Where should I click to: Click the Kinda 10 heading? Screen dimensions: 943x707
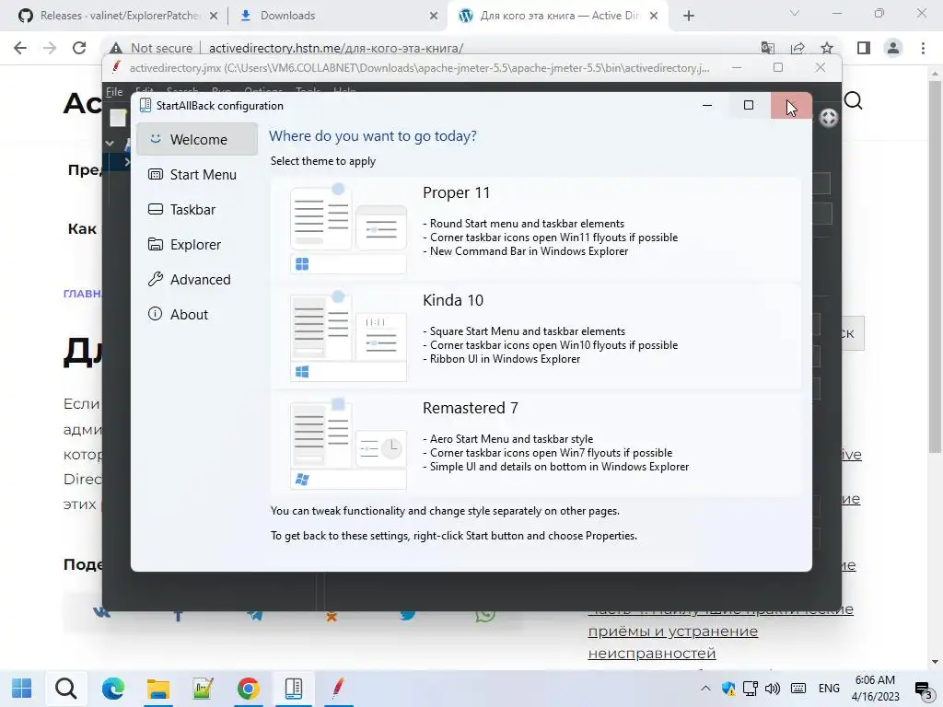point(453,300)
